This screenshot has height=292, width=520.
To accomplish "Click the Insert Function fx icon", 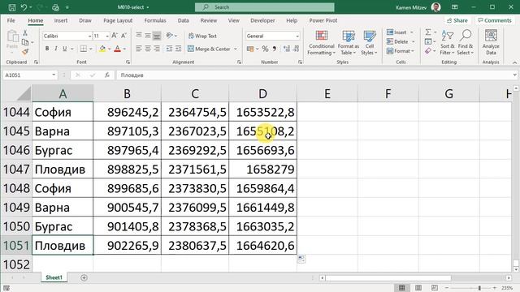I will [x=107, y=75].
